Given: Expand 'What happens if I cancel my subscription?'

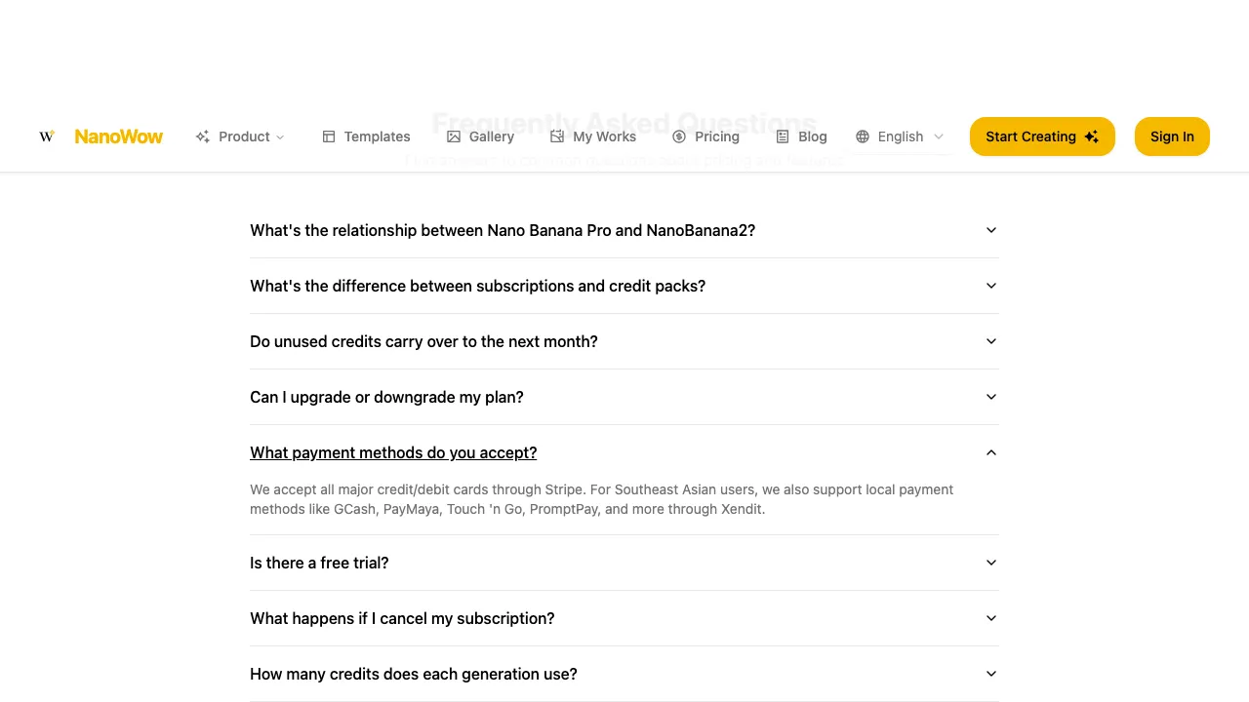Looking at the screenshot, I should point(624,618).
